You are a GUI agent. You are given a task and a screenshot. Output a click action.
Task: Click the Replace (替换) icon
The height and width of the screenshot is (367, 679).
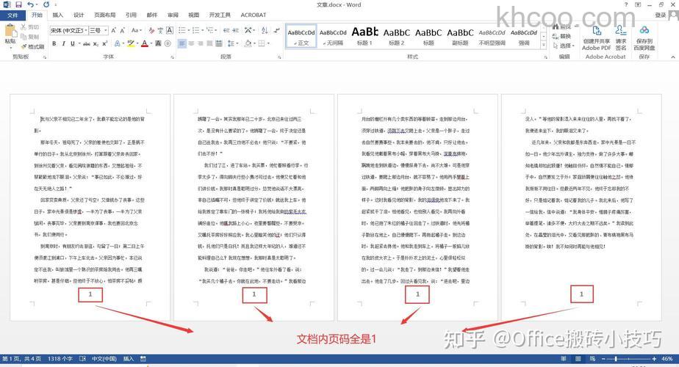tap(556, 37)
